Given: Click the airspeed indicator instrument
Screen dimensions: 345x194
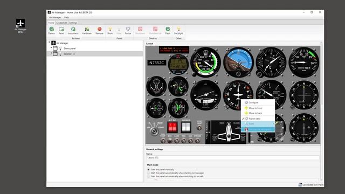Looking at the screenshot, I should coord(206,62).
